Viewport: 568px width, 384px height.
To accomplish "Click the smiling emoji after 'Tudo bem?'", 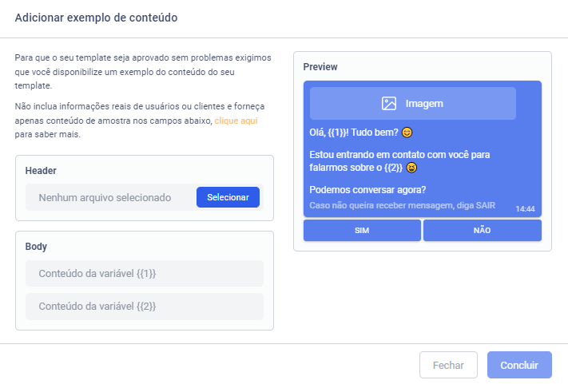I will click(x=407, y=132).
